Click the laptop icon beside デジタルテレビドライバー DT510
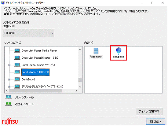Image resolution: width=168 pixels, height=126 pixels. 17,87
